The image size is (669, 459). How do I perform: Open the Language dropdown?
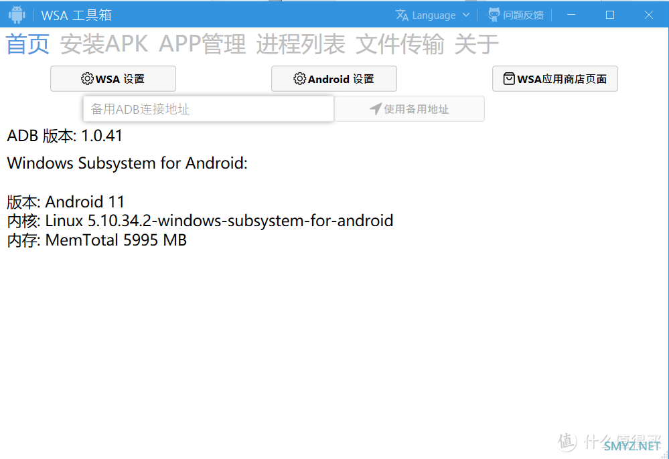tap(433, 15)
